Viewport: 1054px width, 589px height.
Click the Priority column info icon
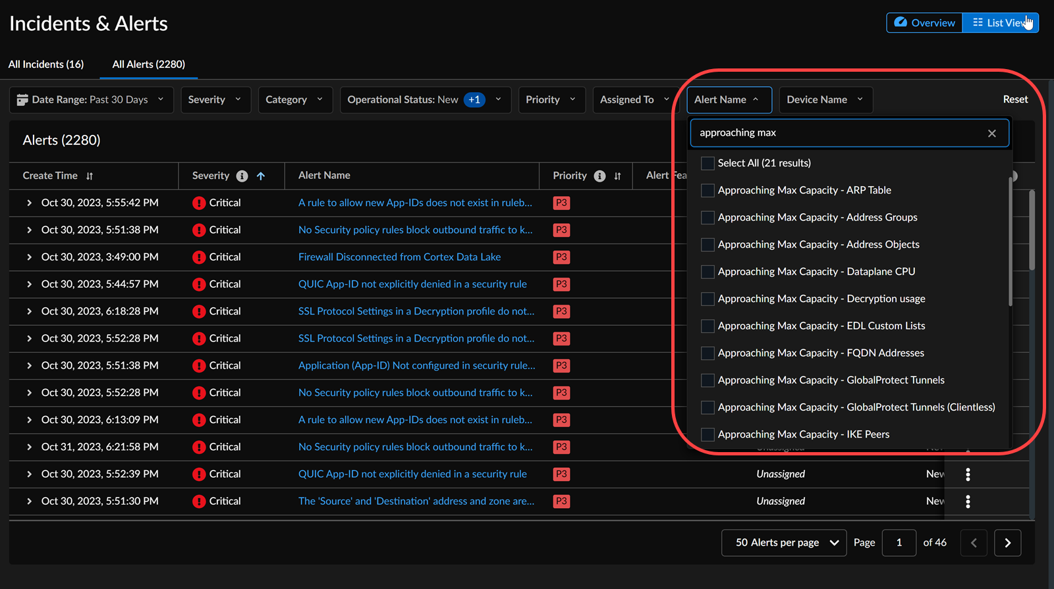[599, 176]
